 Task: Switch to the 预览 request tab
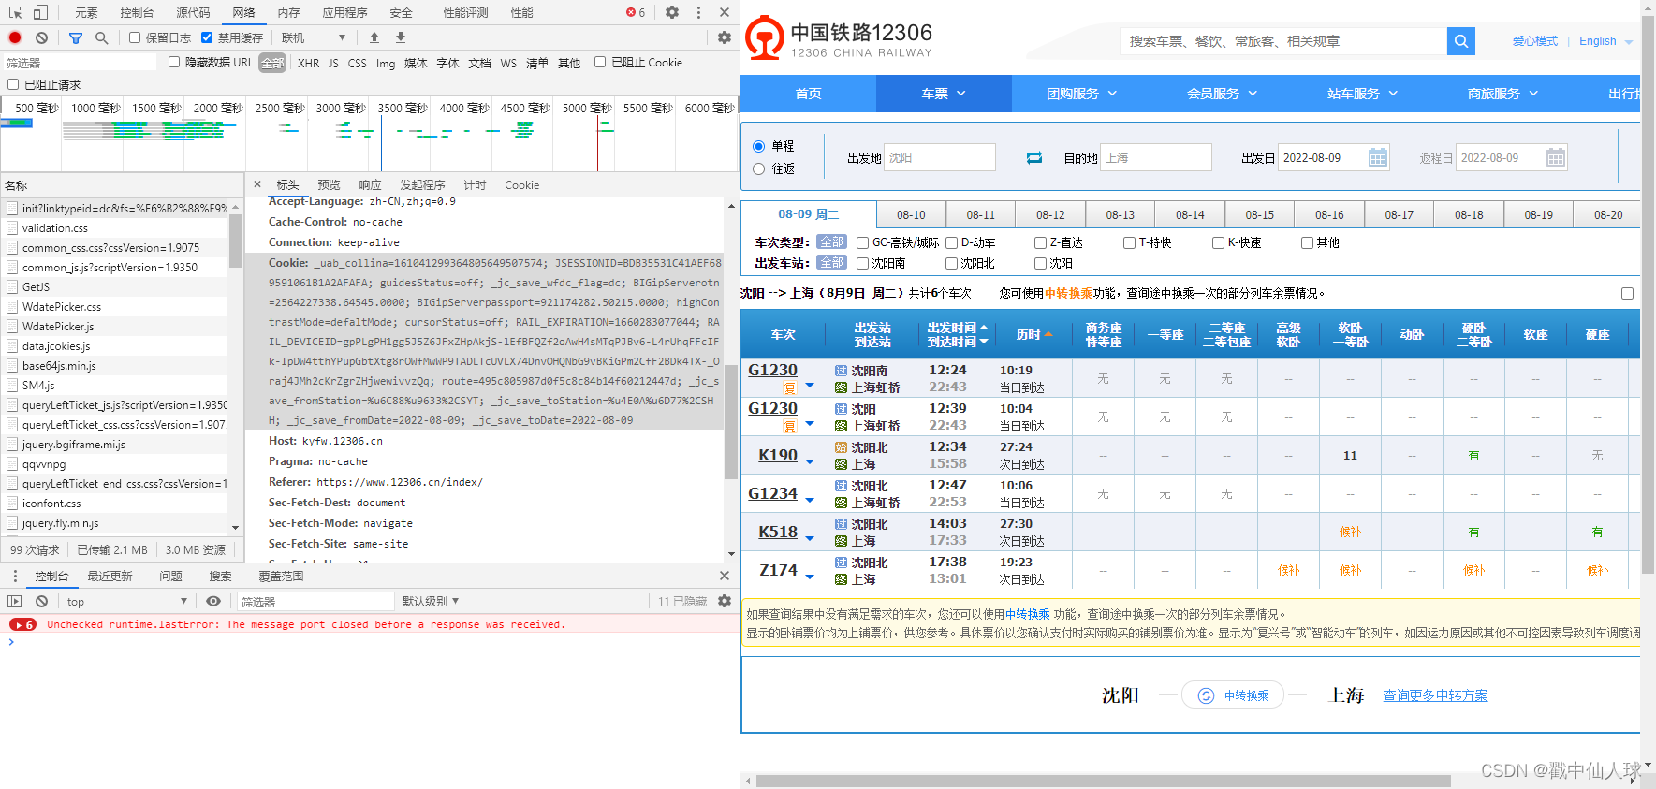pyautogui.click(x=329, y=184)
